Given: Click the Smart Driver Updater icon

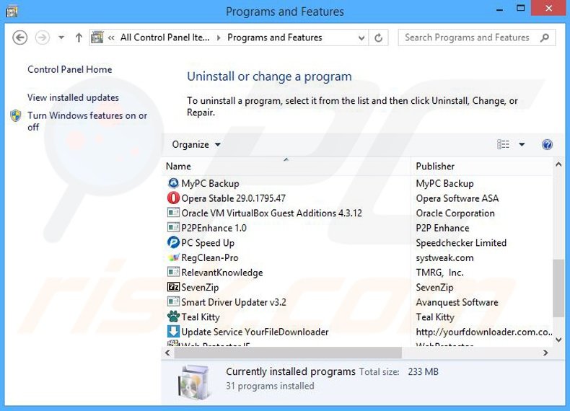Looking at the screenshot, I should point(173,301).
